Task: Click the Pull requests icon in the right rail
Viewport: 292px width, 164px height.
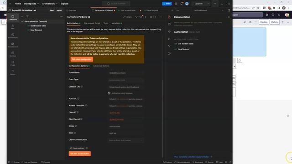Action: tap(169, 39)
